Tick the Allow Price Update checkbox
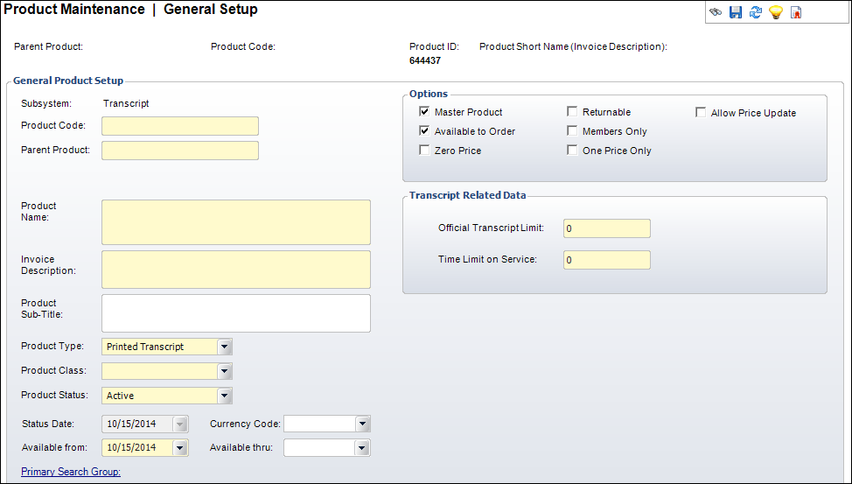Viewport: 852px width, 484px height. [701, 113]
